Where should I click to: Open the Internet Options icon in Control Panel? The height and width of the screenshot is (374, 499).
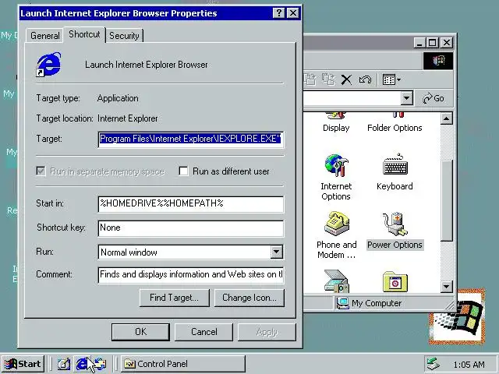(336, 177)
